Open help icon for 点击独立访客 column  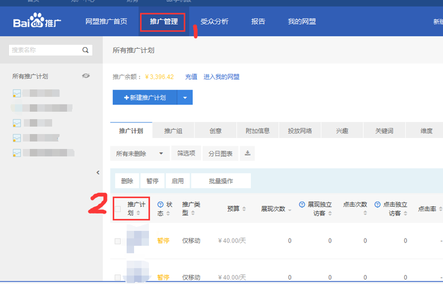point(377,204)
